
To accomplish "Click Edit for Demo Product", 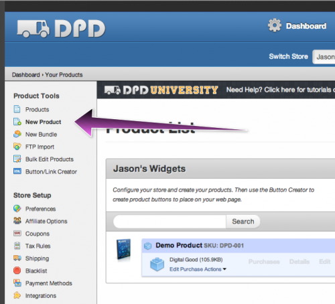I will tap(325, 262).
